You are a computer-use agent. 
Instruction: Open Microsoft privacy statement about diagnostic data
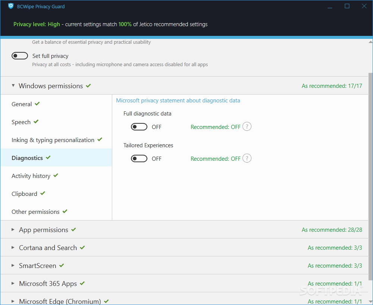pyautogui.click(x=178, y=101)
